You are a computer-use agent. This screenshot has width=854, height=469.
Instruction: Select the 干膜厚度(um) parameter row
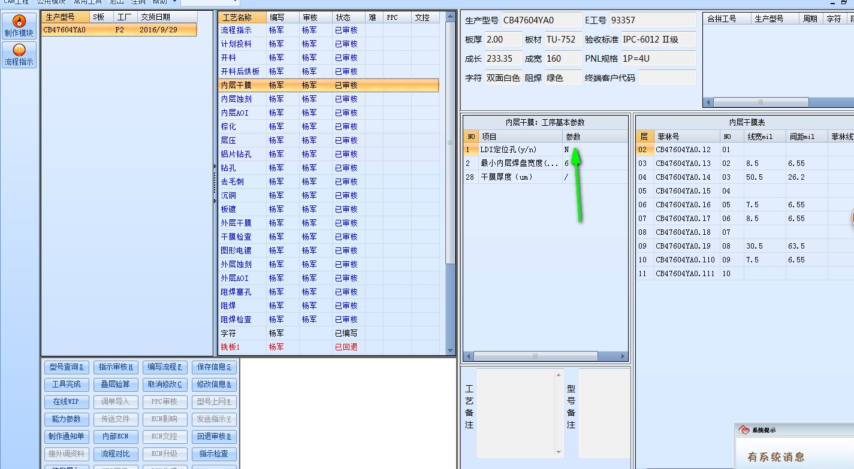[546, 177]
